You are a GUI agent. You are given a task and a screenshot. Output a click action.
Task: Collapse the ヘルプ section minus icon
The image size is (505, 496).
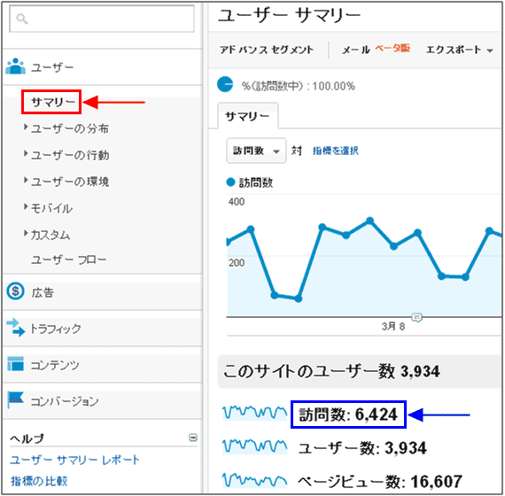[x=193, y=438]
